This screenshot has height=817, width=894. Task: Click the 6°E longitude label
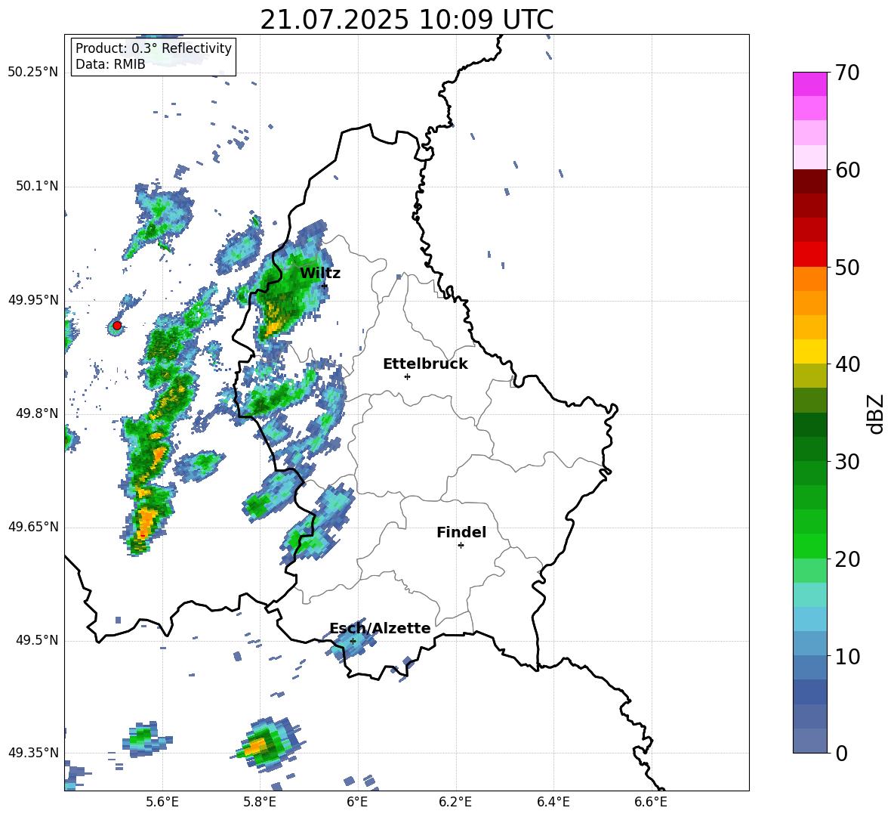tap(357, 802)
